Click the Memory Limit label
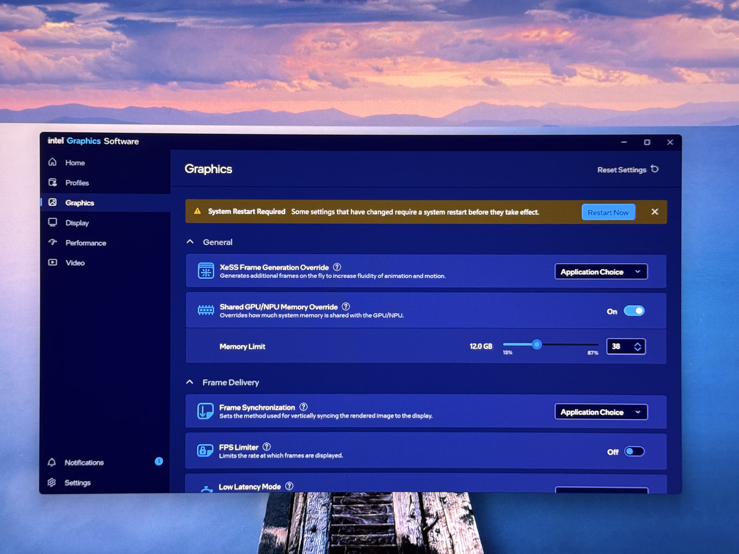Image resolution: width=739 pixels, height=554 pixels. point(242,346)
